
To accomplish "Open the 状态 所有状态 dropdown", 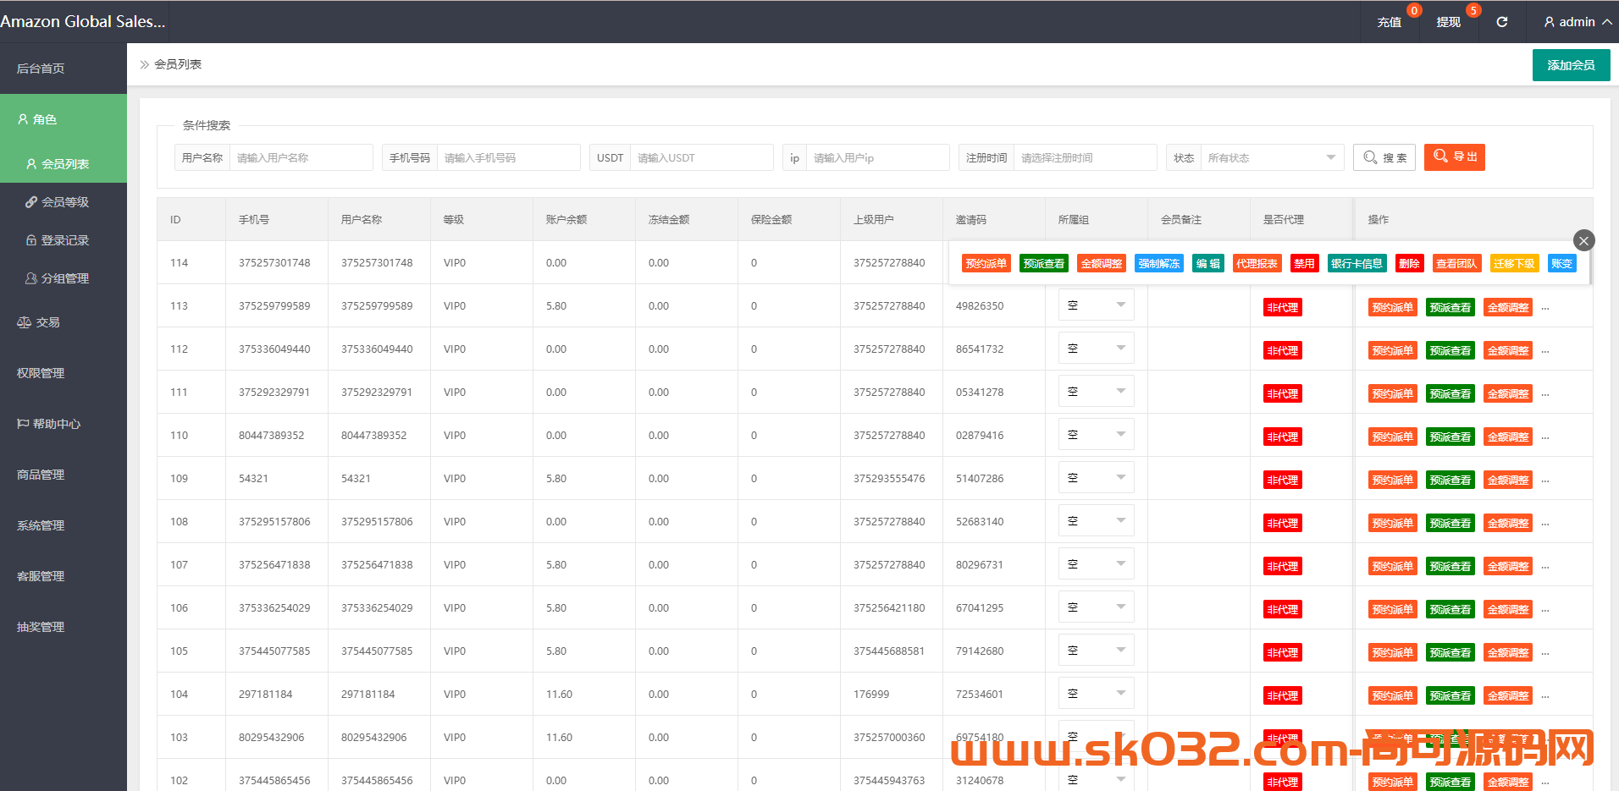I will point(1272,157).
